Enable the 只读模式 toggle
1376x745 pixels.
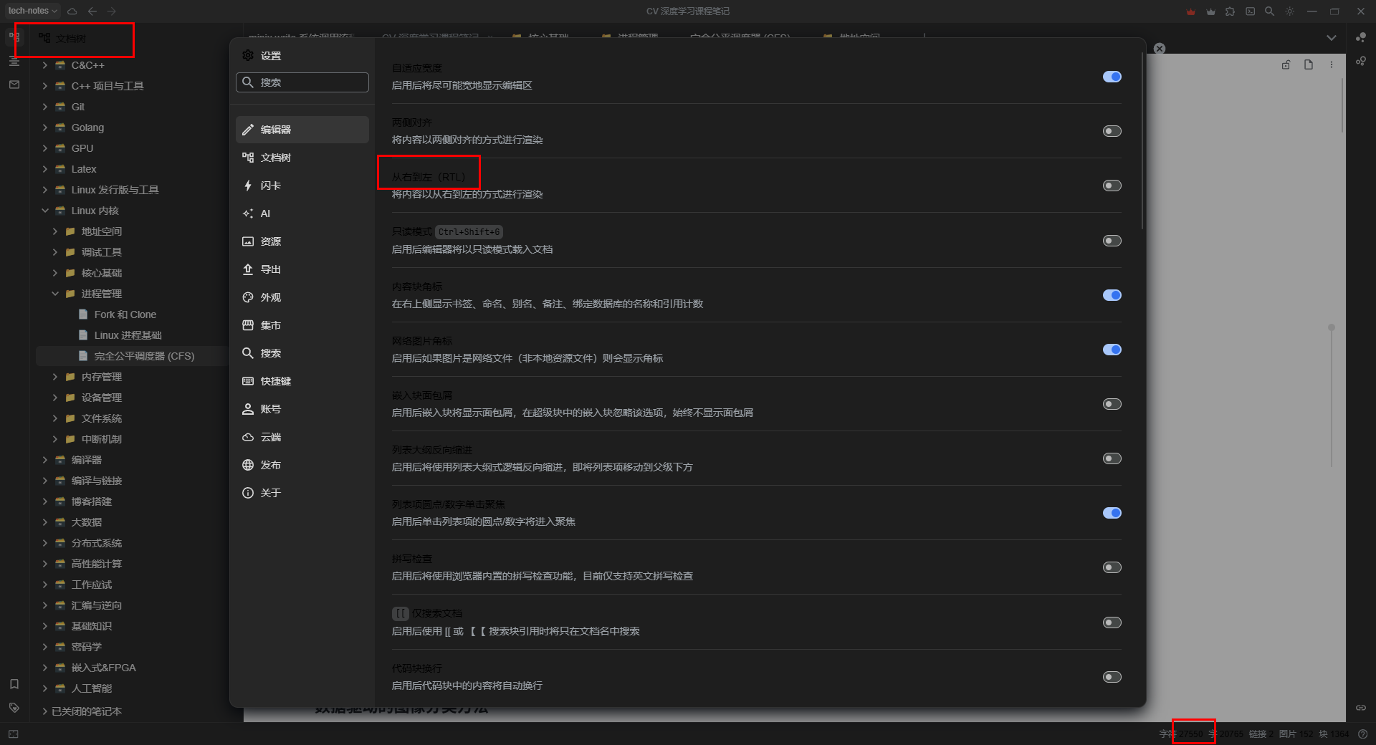tap(1112, 241)
